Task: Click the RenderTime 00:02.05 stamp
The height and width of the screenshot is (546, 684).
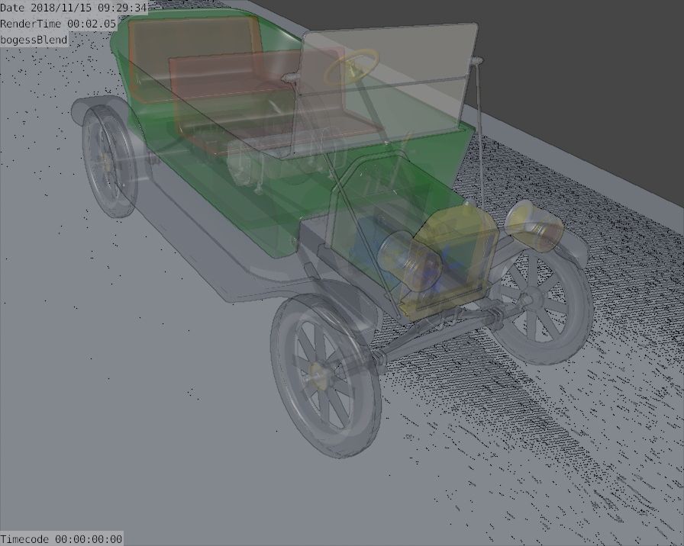Action: [59, 24]
